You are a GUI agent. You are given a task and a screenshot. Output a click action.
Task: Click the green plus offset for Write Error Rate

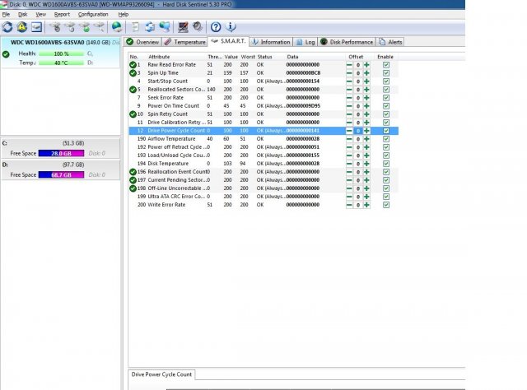point(366,204)
